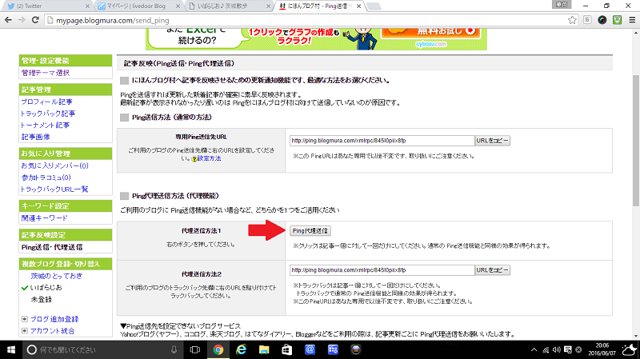Open 記事画像 link
The image size is (640, 359).
click(35, 137)
